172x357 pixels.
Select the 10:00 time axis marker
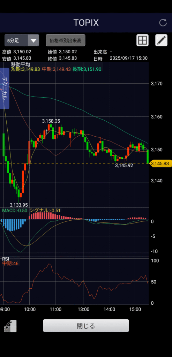[30, 310]
